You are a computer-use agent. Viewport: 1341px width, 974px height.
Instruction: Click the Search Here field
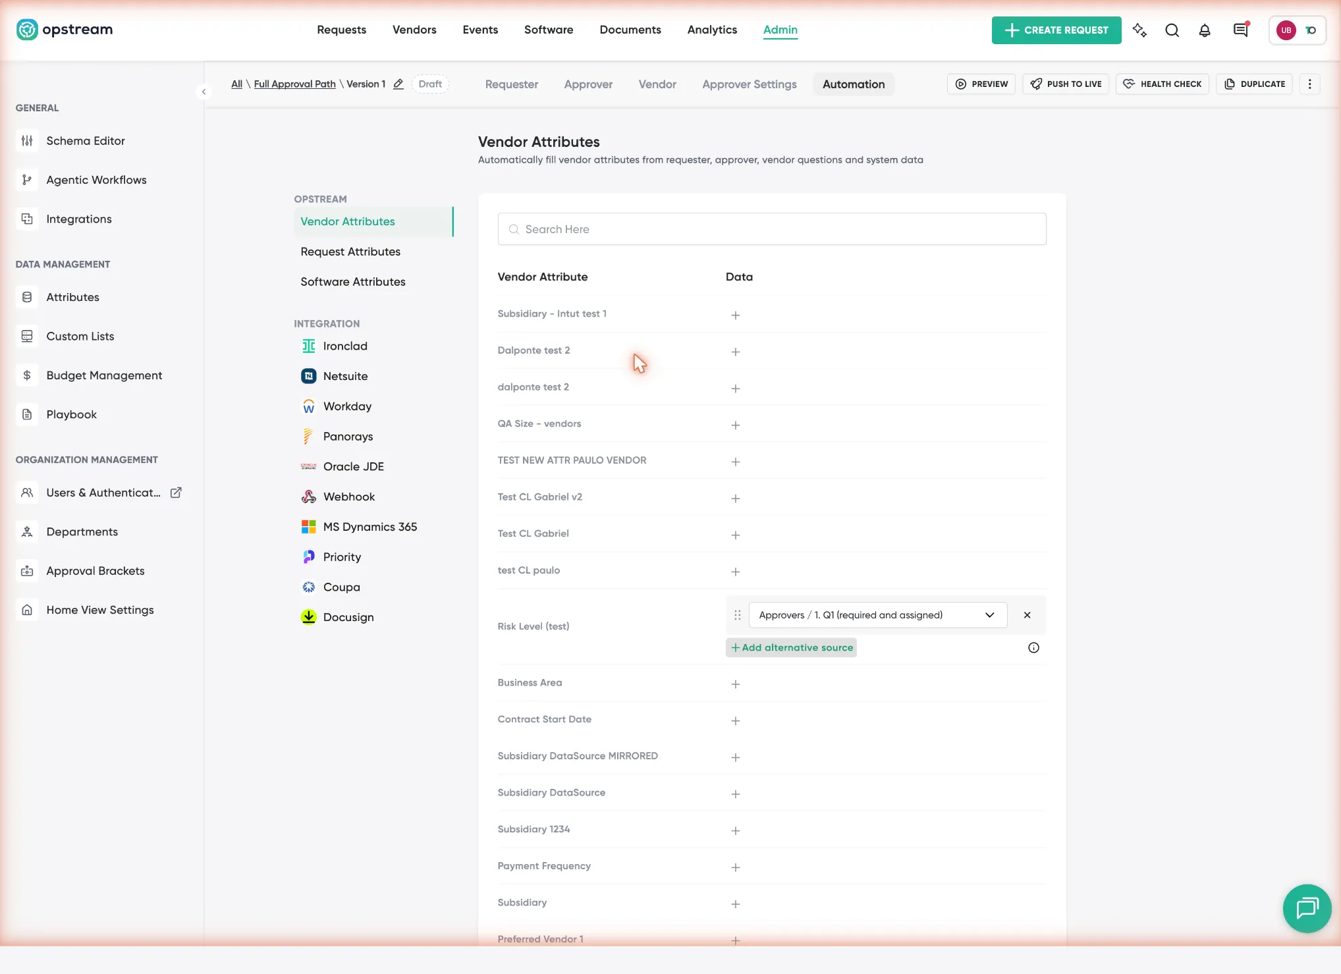point(772,229)
